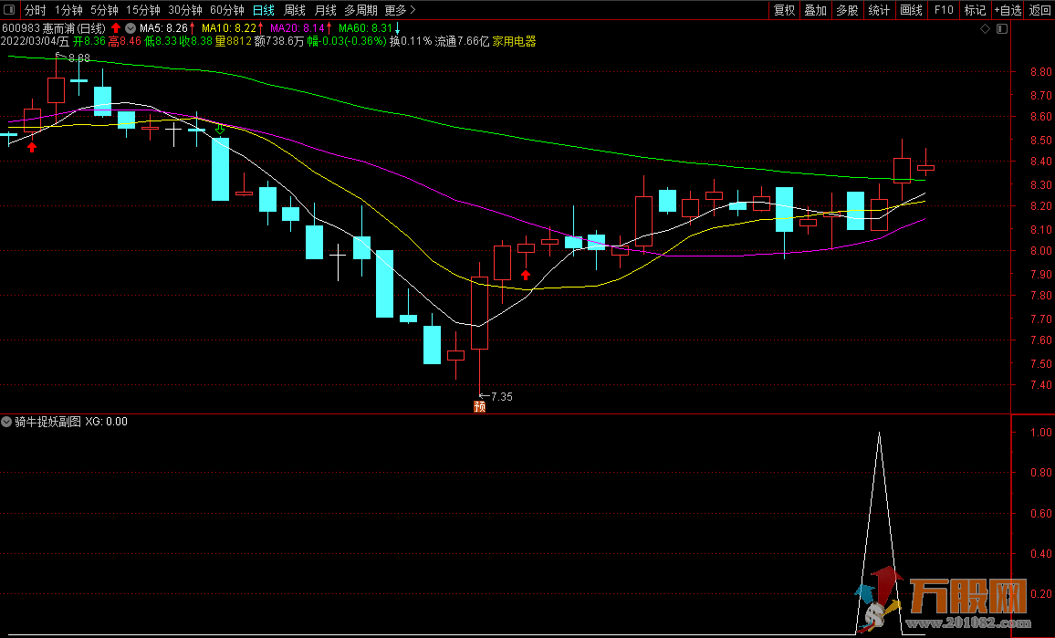Toggle 复权 price adjustment
This screenshot has height=638, width=1055.
784,10
